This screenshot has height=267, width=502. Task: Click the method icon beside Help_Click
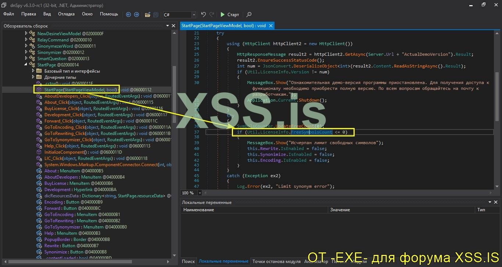pyautogui.click(x=39, y=146)
